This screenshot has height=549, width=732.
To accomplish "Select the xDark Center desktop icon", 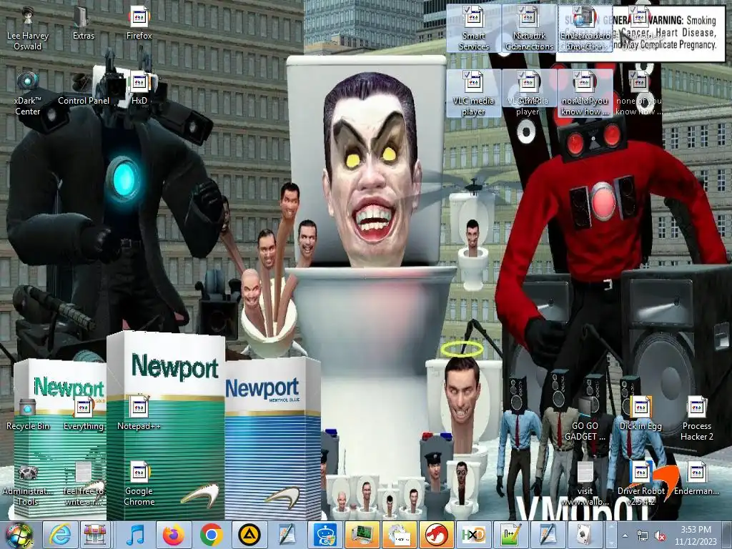I will pos(28,94).
